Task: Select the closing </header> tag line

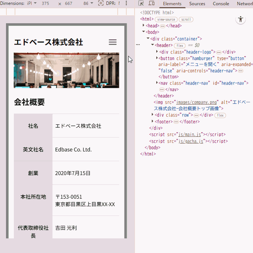Action: 164,96
